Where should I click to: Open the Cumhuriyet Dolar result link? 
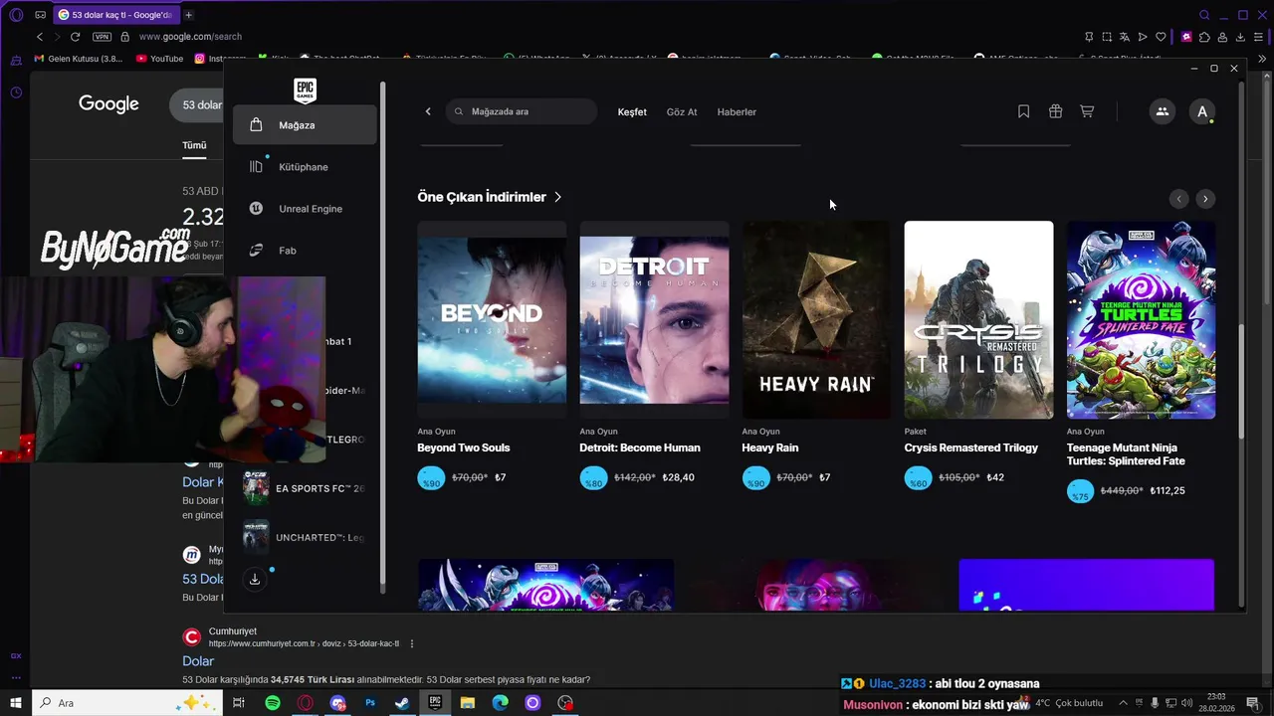198,661
